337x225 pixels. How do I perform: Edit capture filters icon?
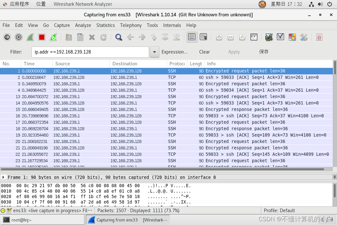(x=269, y=37)
